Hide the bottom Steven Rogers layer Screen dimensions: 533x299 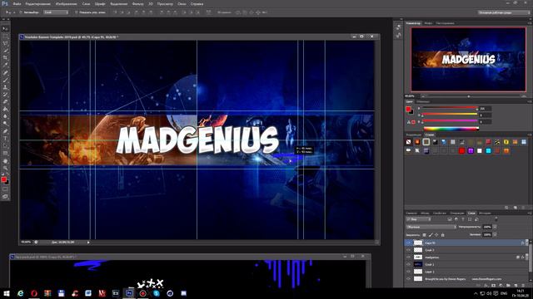click(x=408, y=279)
